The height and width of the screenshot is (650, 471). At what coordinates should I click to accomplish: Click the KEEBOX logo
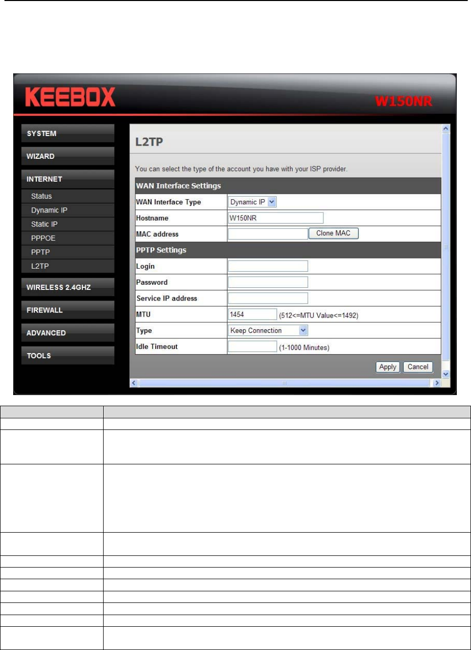(71, 96)
